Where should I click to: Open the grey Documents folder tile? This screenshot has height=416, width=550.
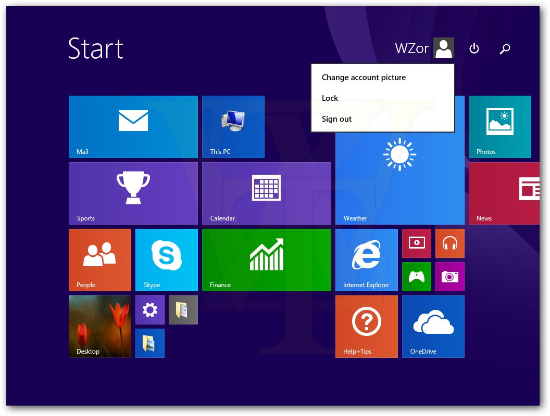coord(183,310)
